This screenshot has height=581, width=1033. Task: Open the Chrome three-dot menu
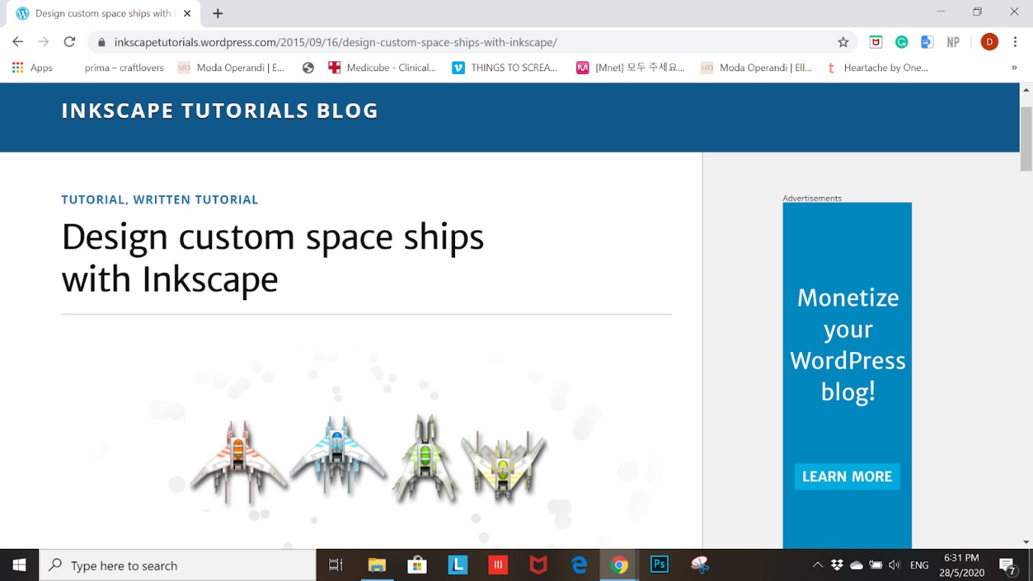[1015, 42]
